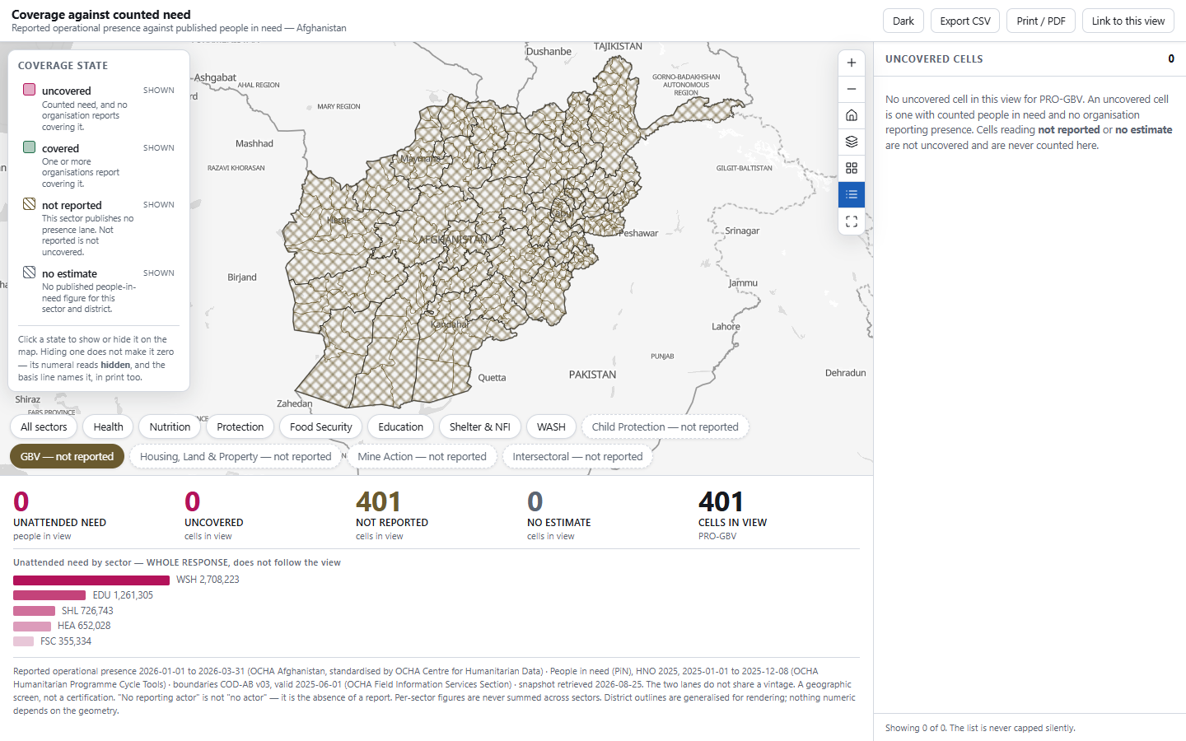
Task: Click the FSC 355,334 bar
Action: 24,641
